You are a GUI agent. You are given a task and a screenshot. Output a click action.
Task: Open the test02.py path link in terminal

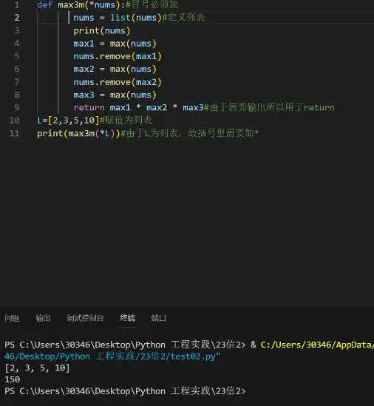click(112, 356)
